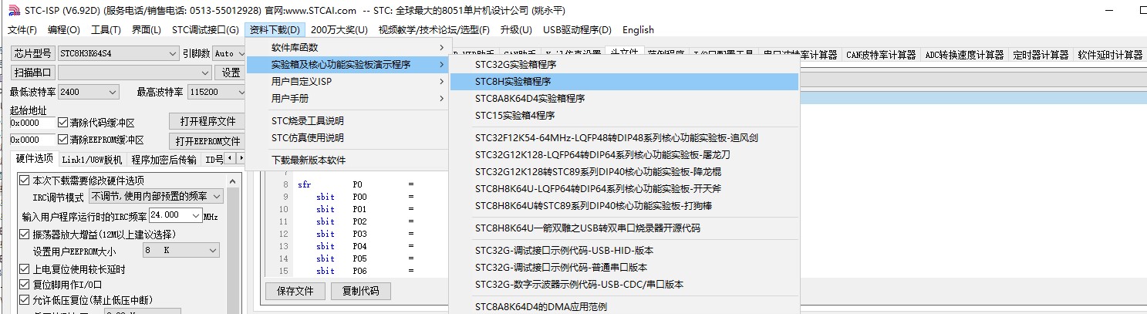The width and height of the screenshot is (1147, 314).
Task: Click the 打开程序文件 button
Action: tap(207, 121)
